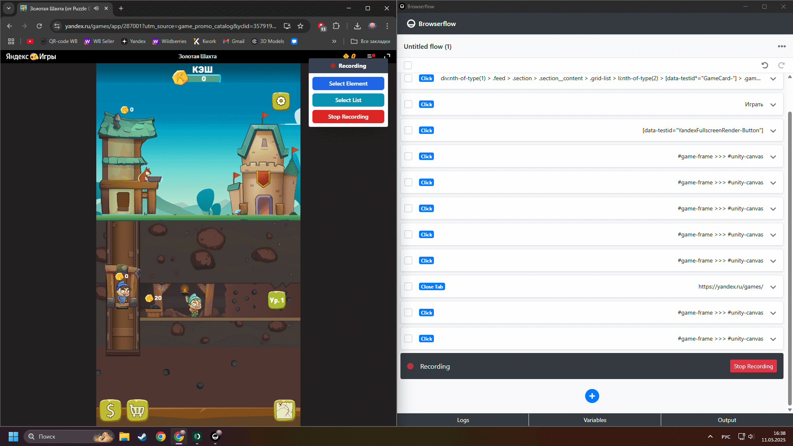
Task: Check the Играть click step checkbox
Action: [408, 104]
